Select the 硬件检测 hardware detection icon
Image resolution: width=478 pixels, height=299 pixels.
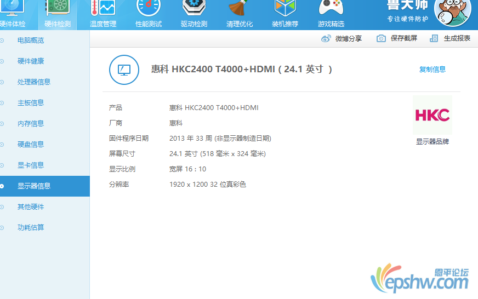58,8
